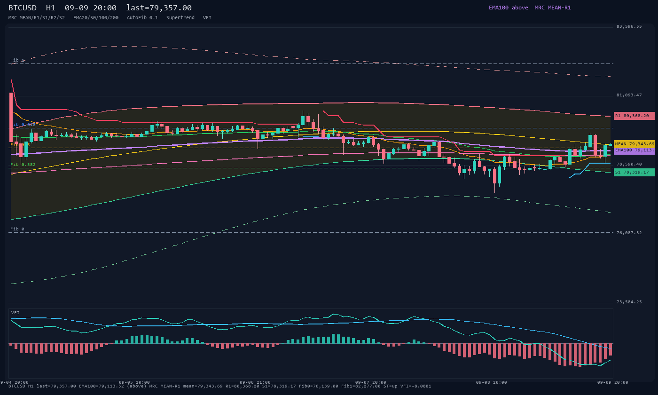Click the last=79,357.00 price in the title

(x=159, y=8)
